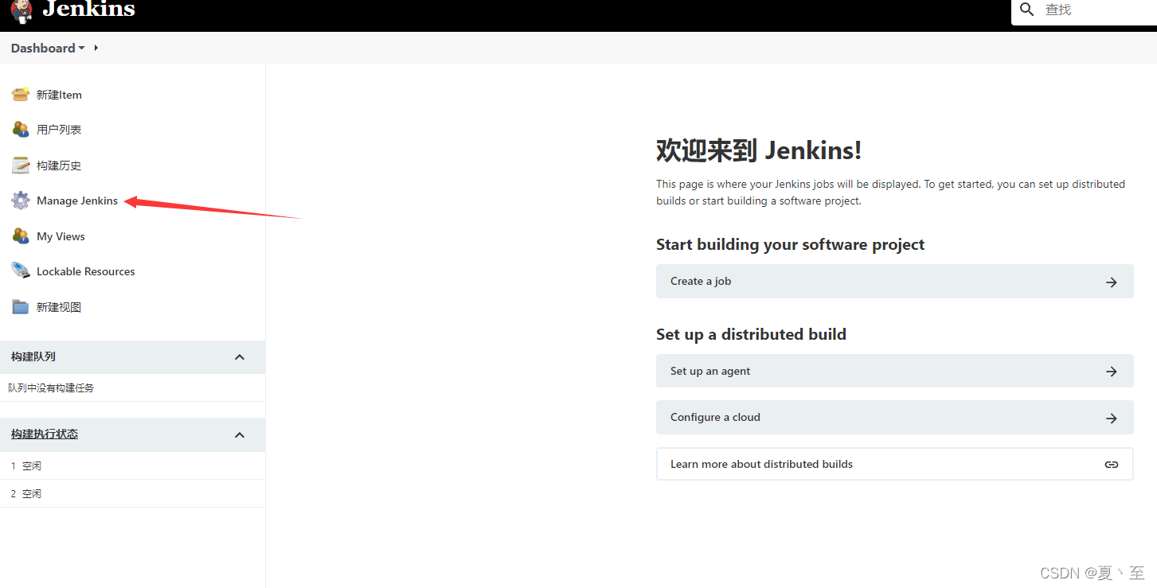Open 新建视图 to add a view

(58, 306)
